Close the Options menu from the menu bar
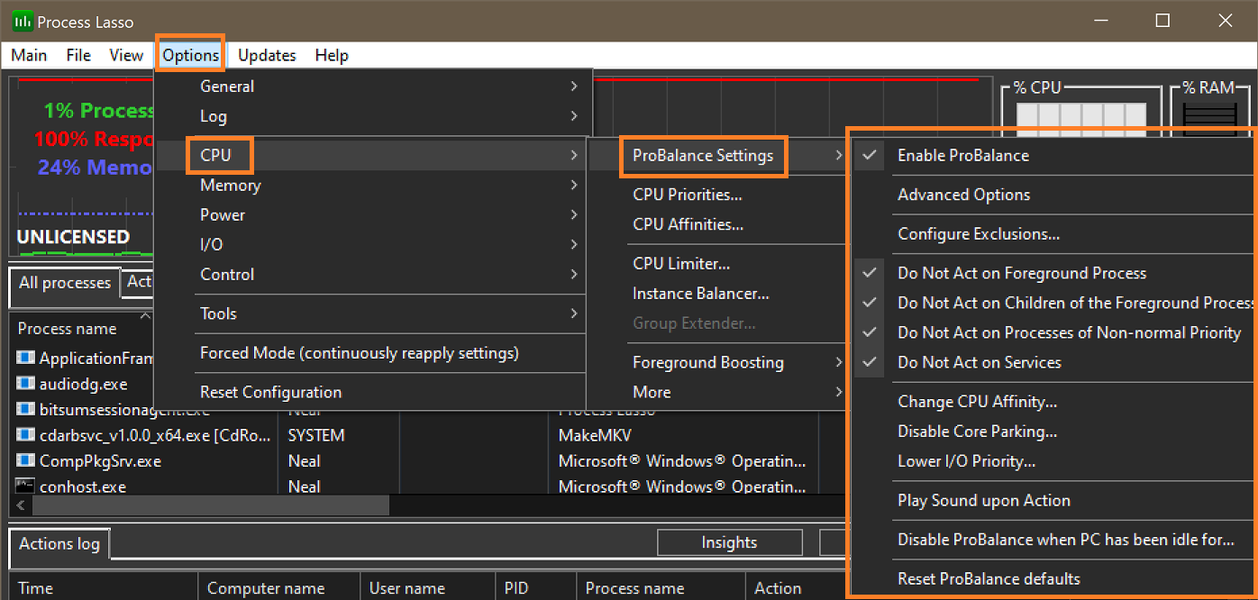 pos(190,55)
